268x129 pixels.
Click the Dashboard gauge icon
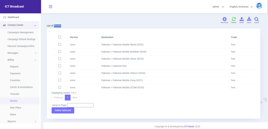(4, 17)
